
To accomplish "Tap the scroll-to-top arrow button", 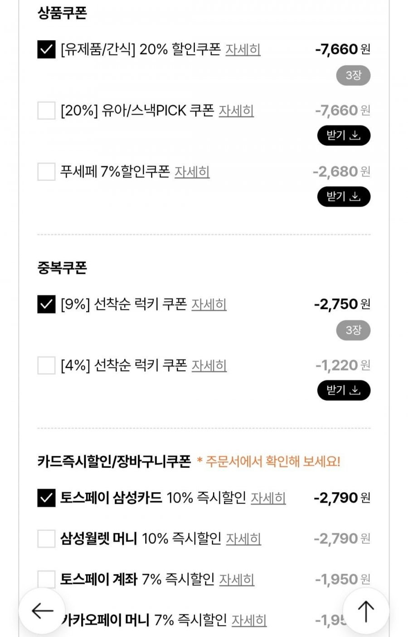I will coord(365,611).
